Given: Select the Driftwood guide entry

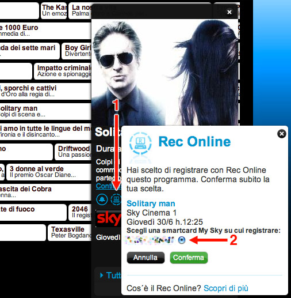Looking at the screenshot, I should [x=73, y=152].
